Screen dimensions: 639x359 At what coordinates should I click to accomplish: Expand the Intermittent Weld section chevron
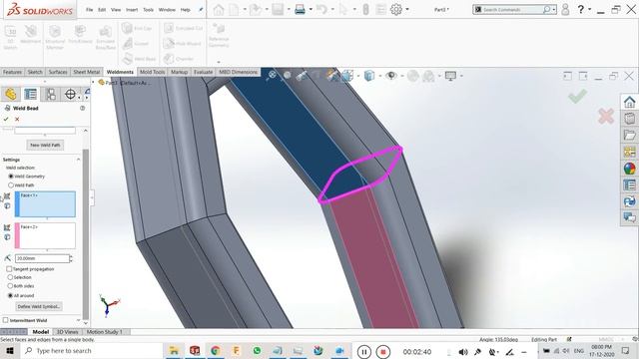(78, 320)
